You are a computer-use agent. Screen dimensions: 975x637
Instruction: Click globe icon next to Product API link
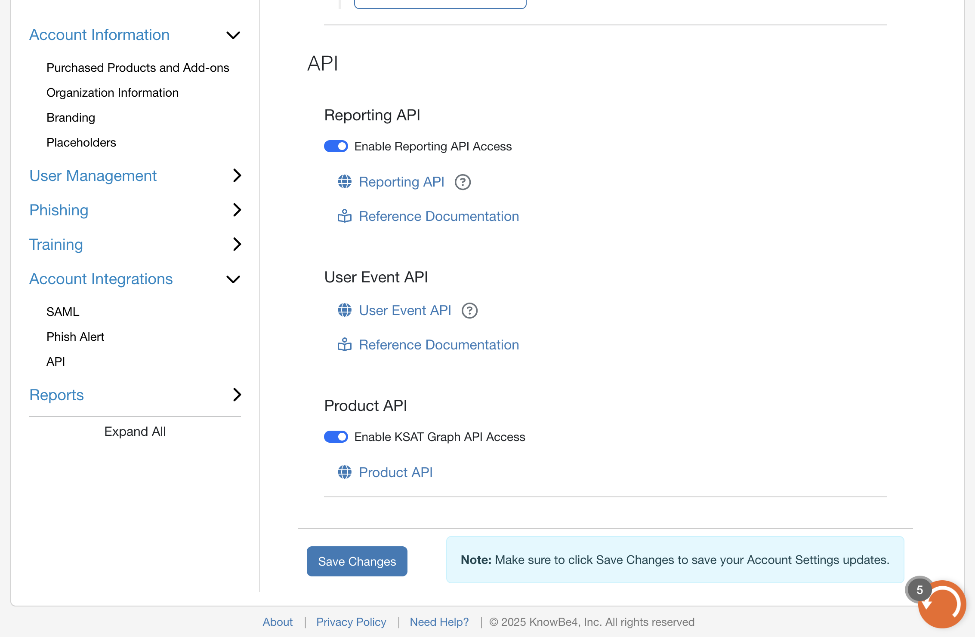(344, 472)
